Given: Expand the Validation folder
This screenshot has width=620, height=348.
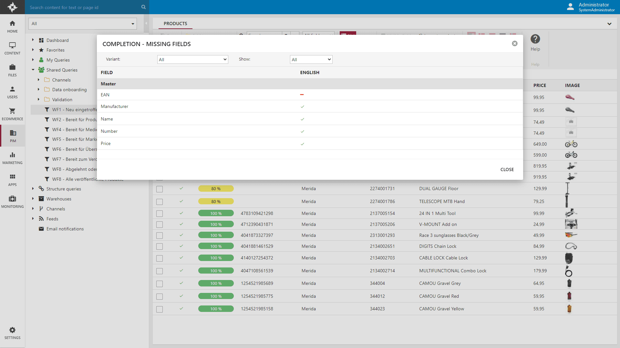Looking at the screenshot, I should click(x=39, y=99).
